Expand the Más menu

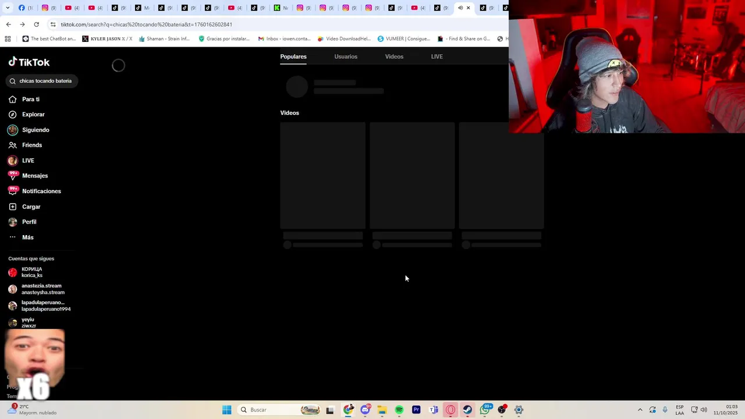tap(22, 237)
